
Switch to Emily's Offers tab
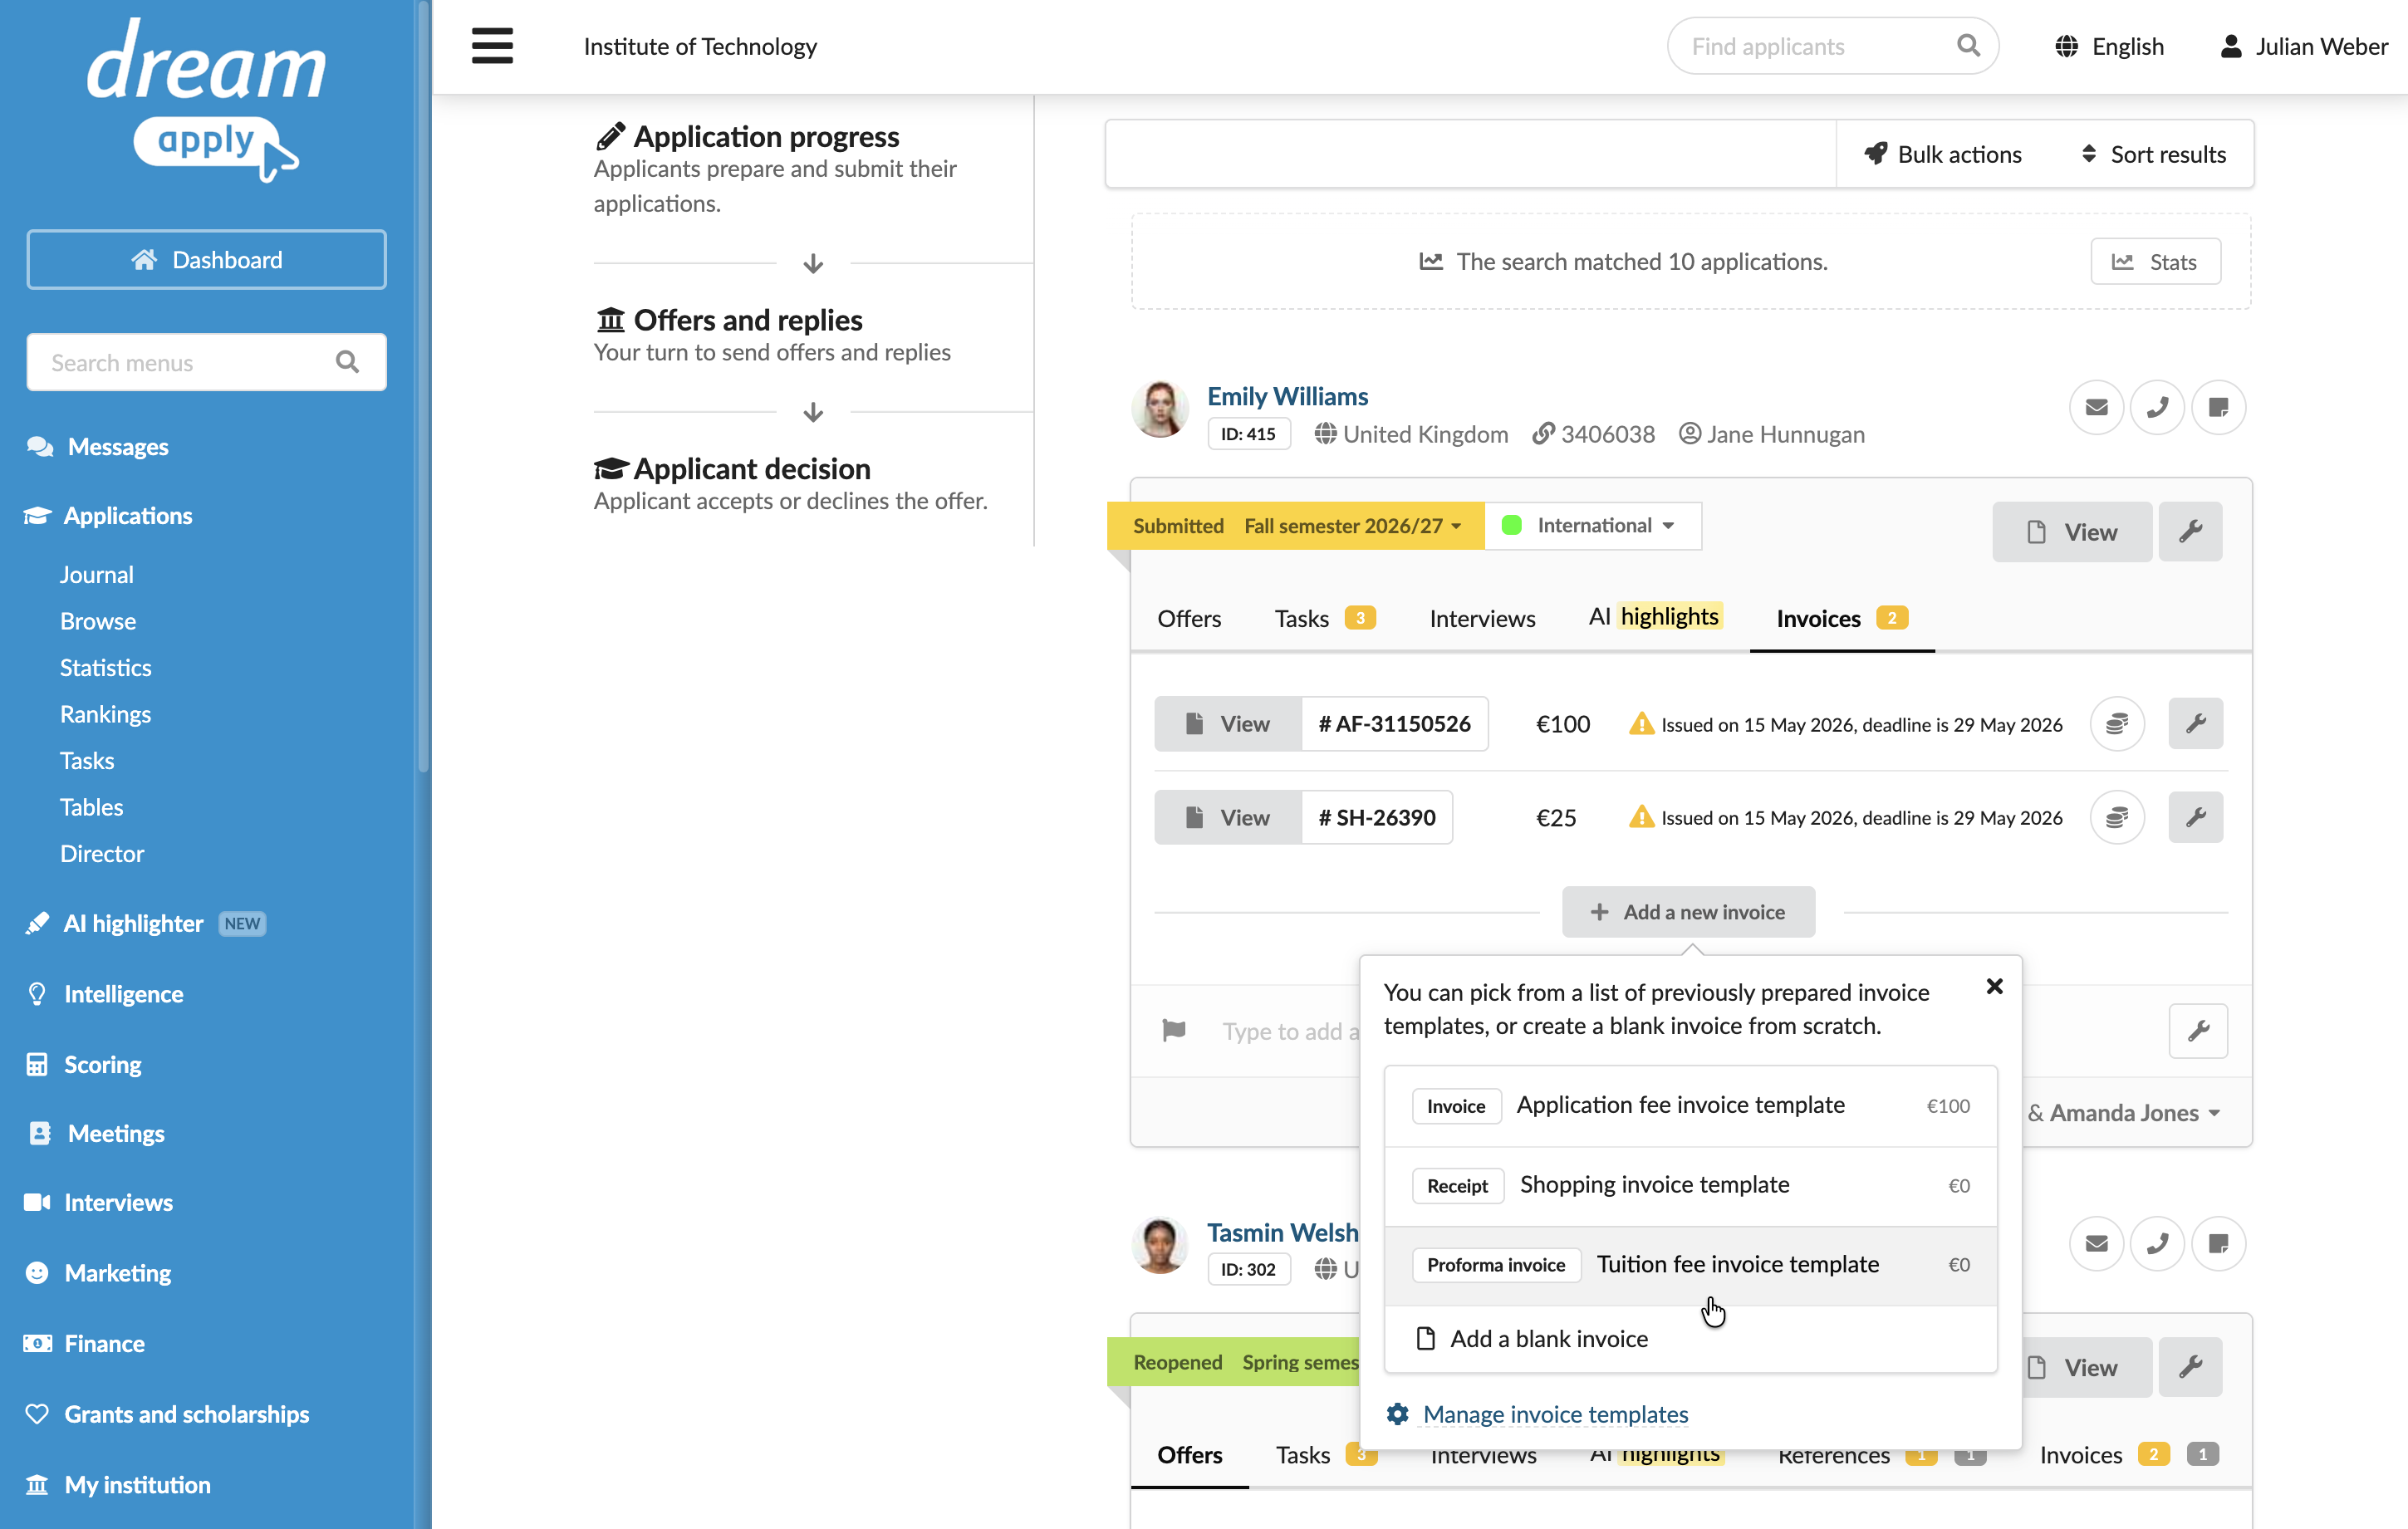click(1189, 619)
